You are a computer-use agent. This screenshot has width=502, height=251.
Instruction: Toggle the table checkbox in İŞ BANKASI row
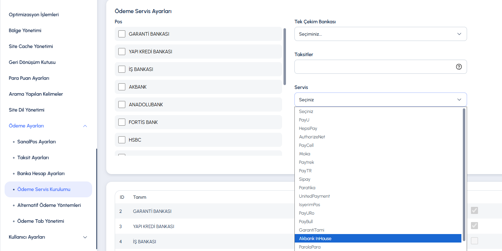click(x=474, y=241)
